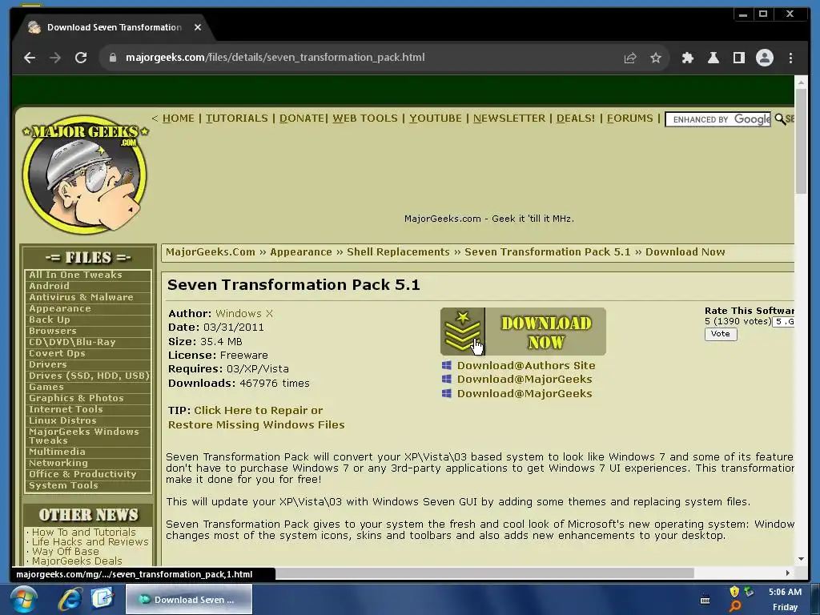The height and width of the screenshot is (615, 820).
Task: Click the horizontal scrollbar right arrow
Action: [788, 573]
